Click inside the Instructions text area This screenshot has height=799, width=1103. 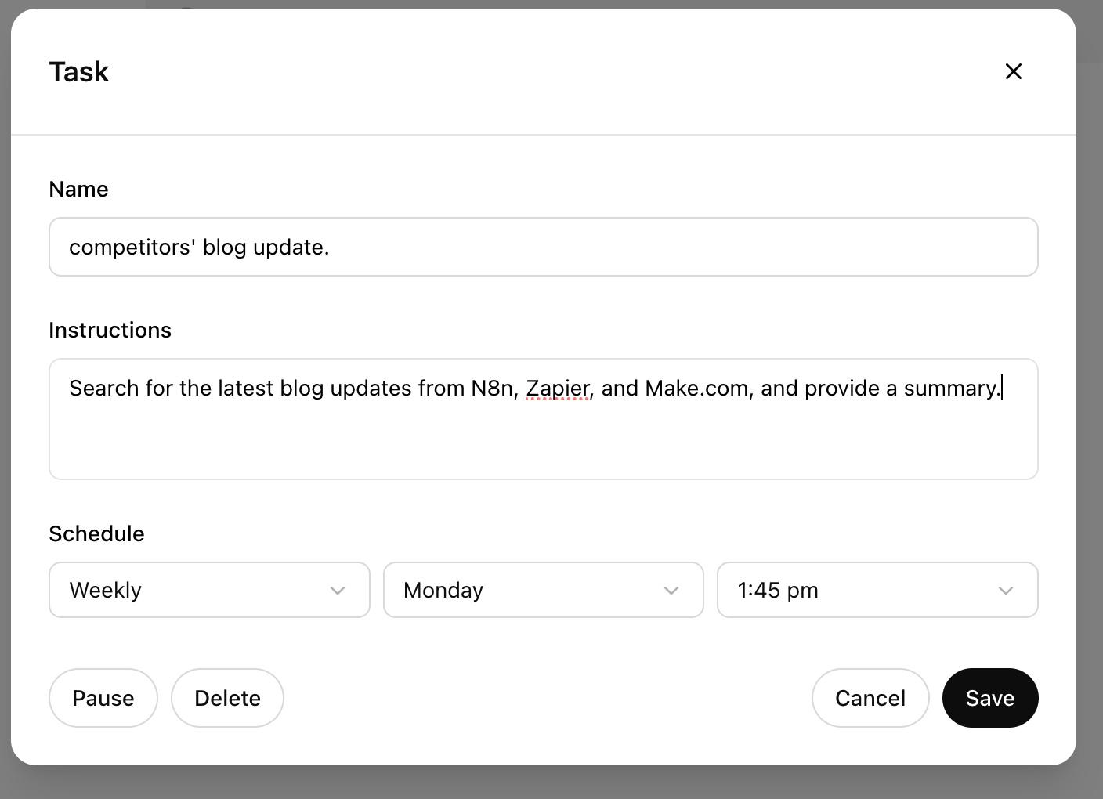(x=543, y=439)
